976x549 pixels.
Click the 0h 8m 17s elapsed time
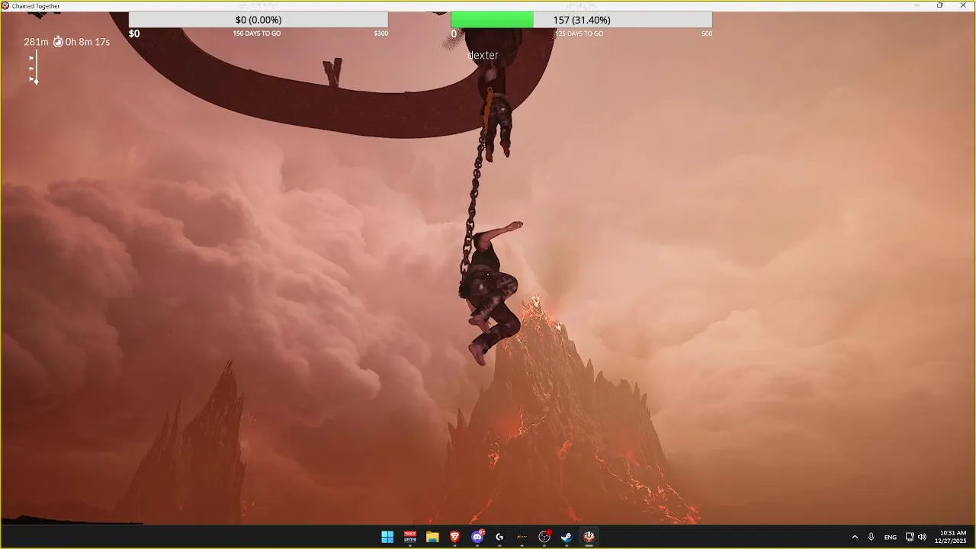pos(88,42)
